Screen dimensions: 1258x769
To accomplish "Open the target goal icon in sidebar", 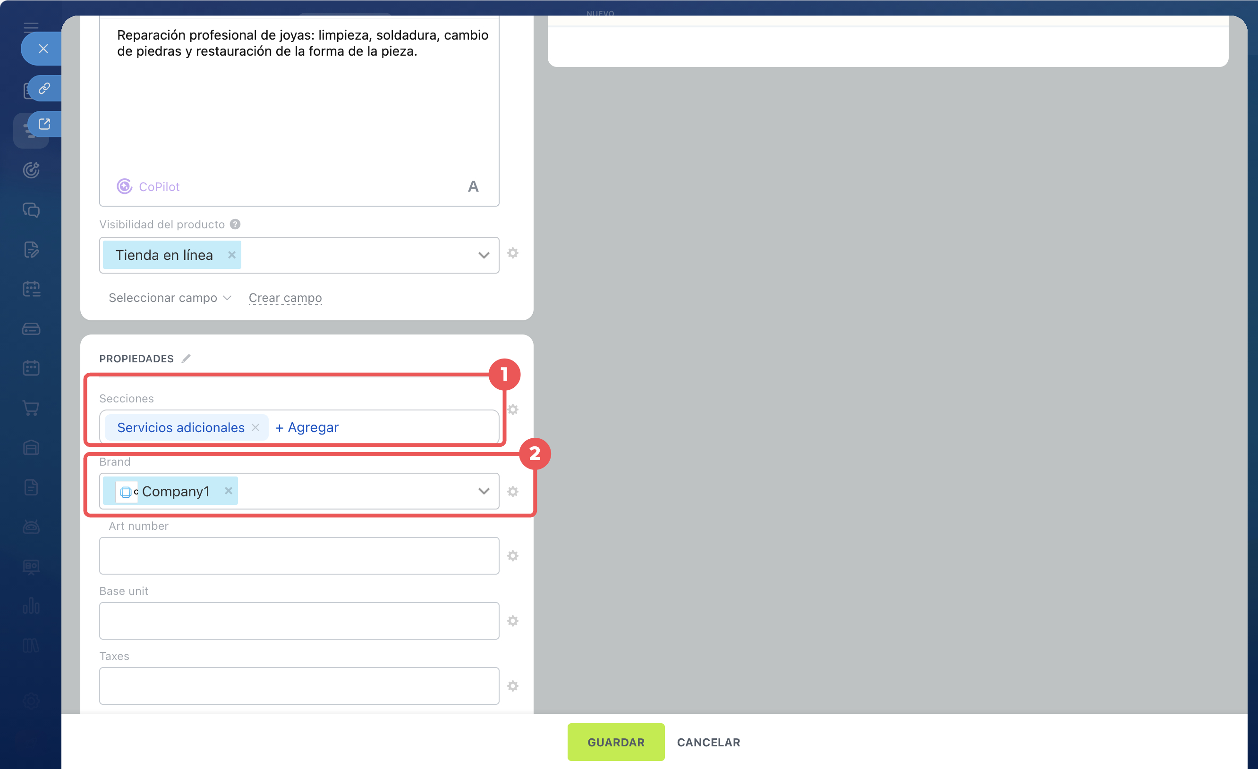I will pyautogui.click(x=31, y=170).
